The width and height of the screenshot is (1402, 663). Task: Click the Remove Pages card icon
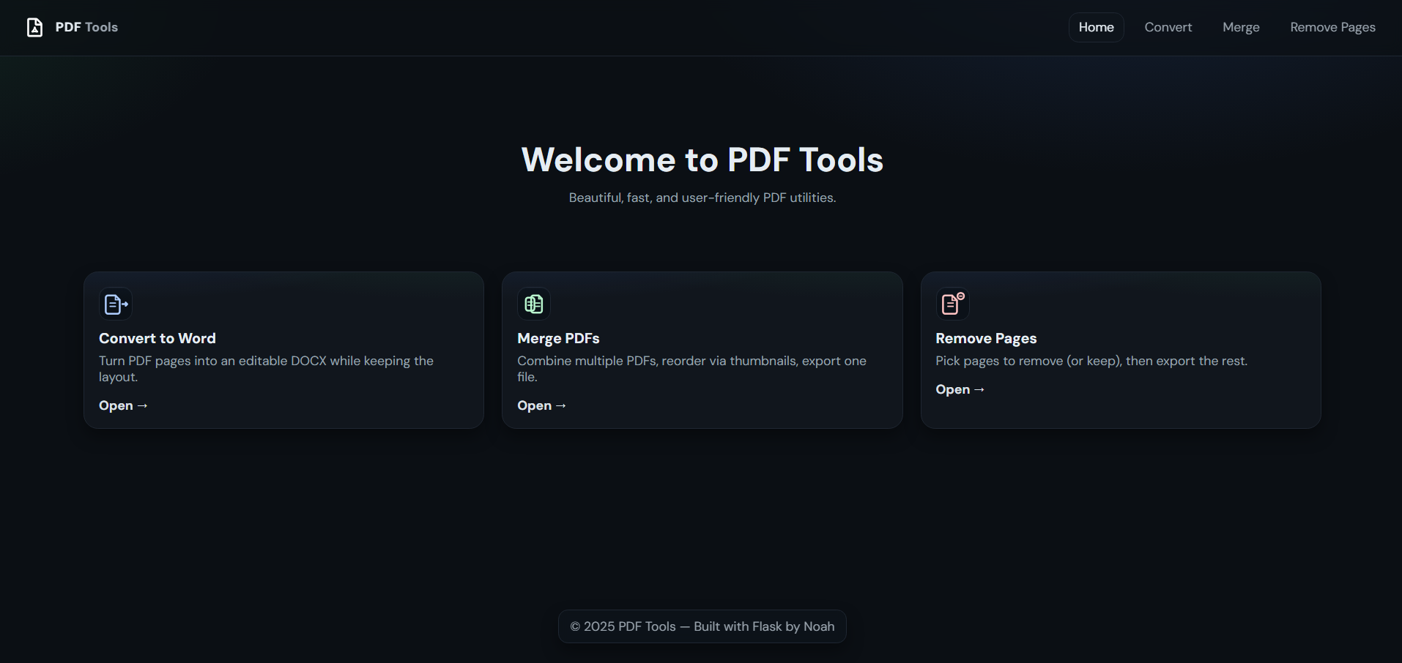click(952, 304)
